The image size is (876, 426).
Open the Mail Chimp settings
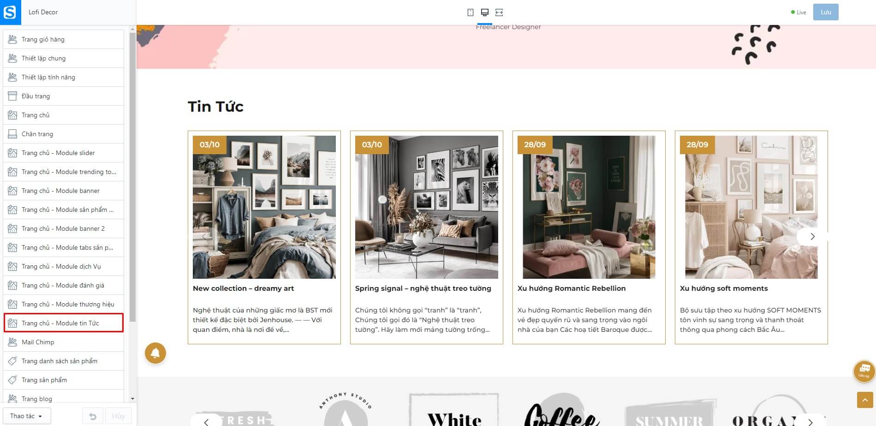(64, 342)
